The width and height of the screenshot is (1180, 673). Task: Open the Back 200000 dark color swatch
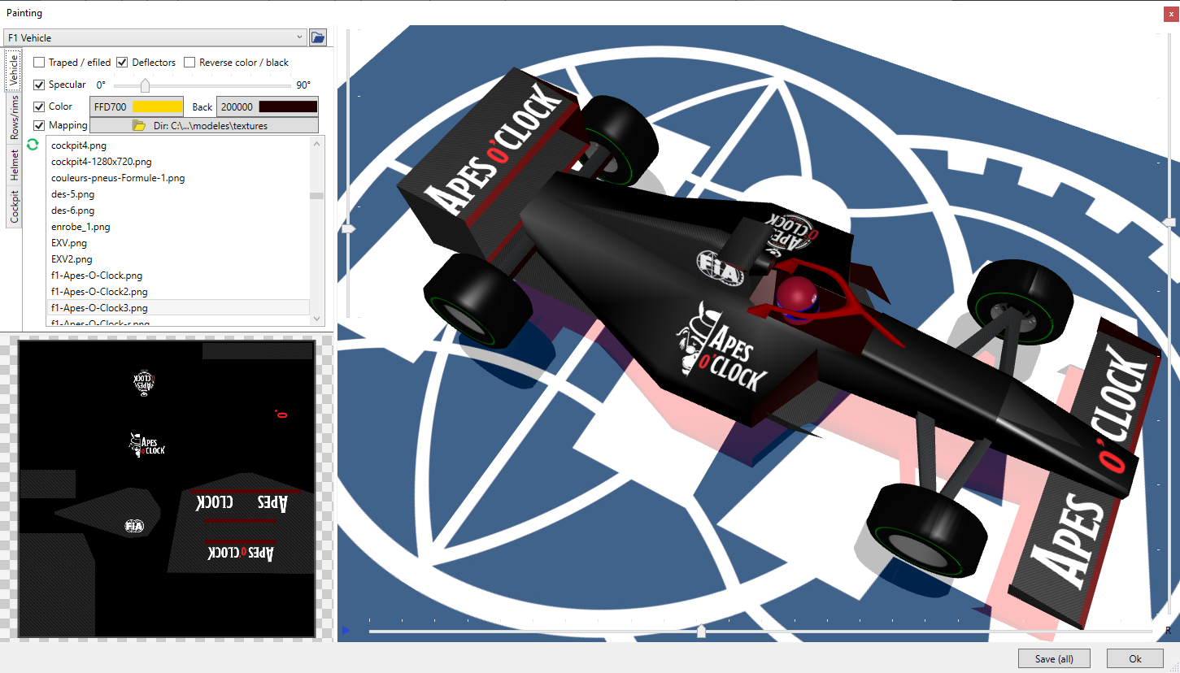tap(288, 106)
